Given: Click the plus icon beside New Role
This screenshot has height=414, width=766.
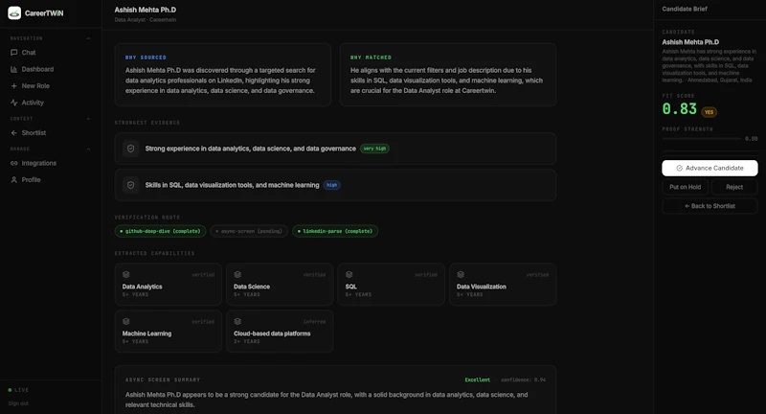Looking at the screenshot, I should click(x=13, y=85).
